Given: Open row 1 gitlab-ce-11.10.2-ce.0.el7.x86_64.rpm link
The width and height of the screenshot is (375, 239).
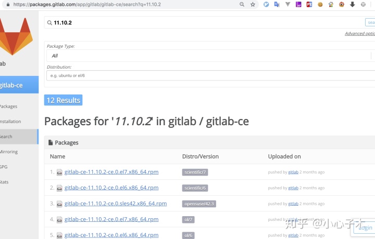Looking at the screenshot, I should click(x=111, y=172).
